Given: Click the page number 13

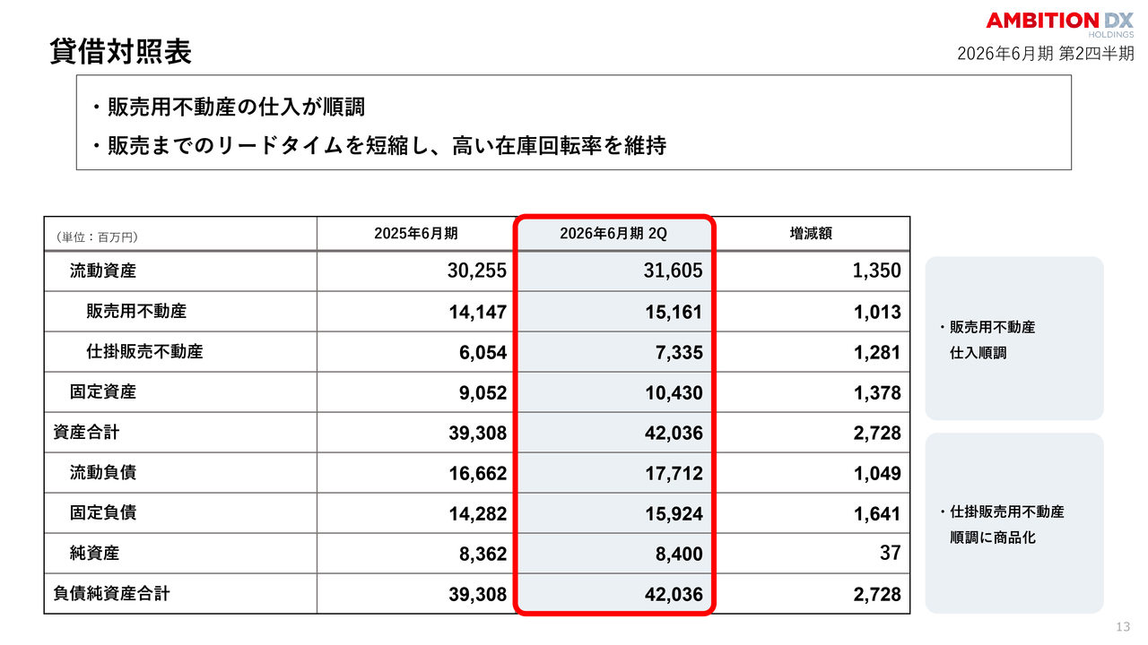Looking at the screenshot, I should coord(1123,627).
